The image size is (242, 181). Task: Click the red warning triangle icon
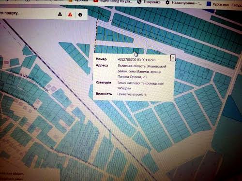tap(70, 14)
